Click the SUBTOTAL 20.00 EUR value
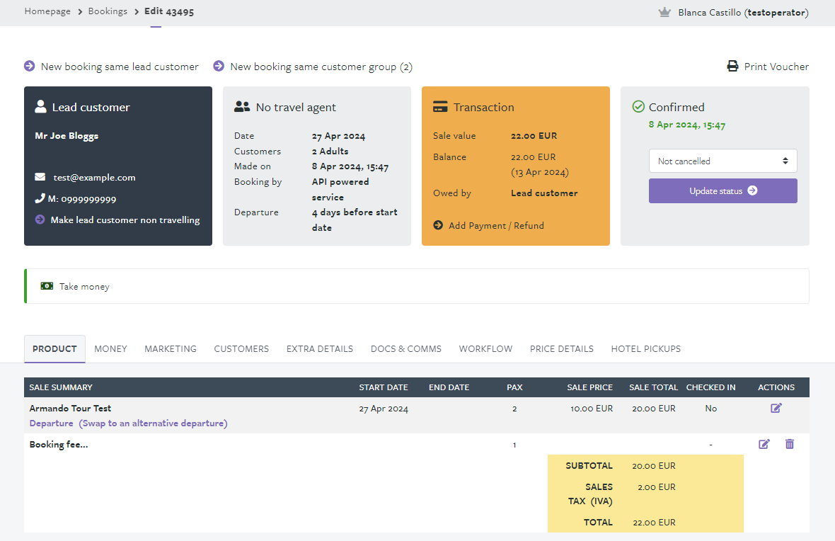Viewport: 835px width, 541px height. (654, 465)
